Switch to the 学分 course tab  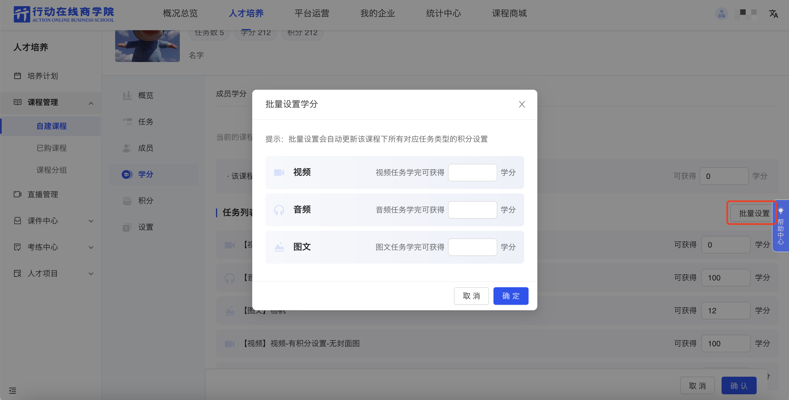tap(153, 174)
